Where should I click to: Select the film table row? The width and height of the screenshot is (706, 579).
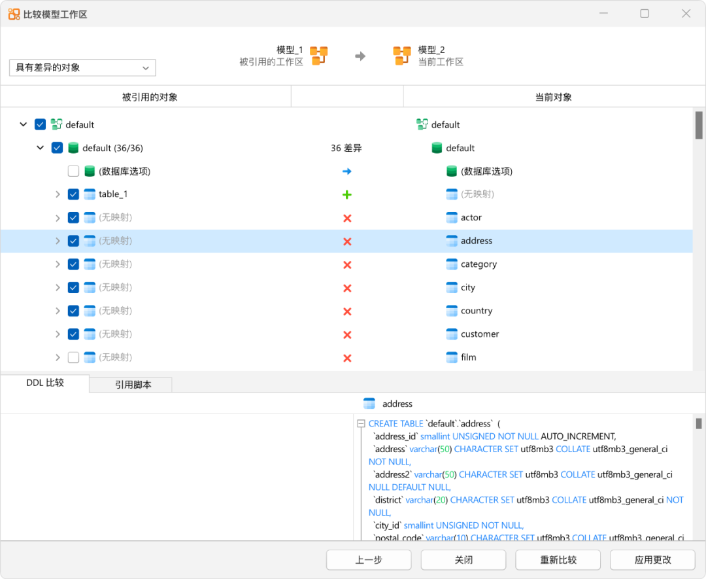[346, 357]
